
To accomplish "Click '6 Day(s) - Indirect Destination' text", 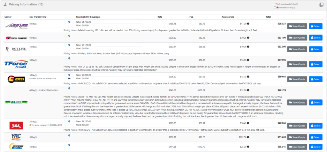I will (44, 90).
